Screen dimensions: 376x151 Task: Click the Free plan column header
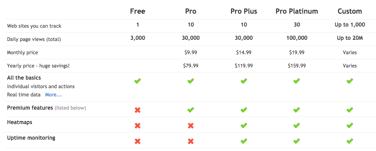point(138,11)
